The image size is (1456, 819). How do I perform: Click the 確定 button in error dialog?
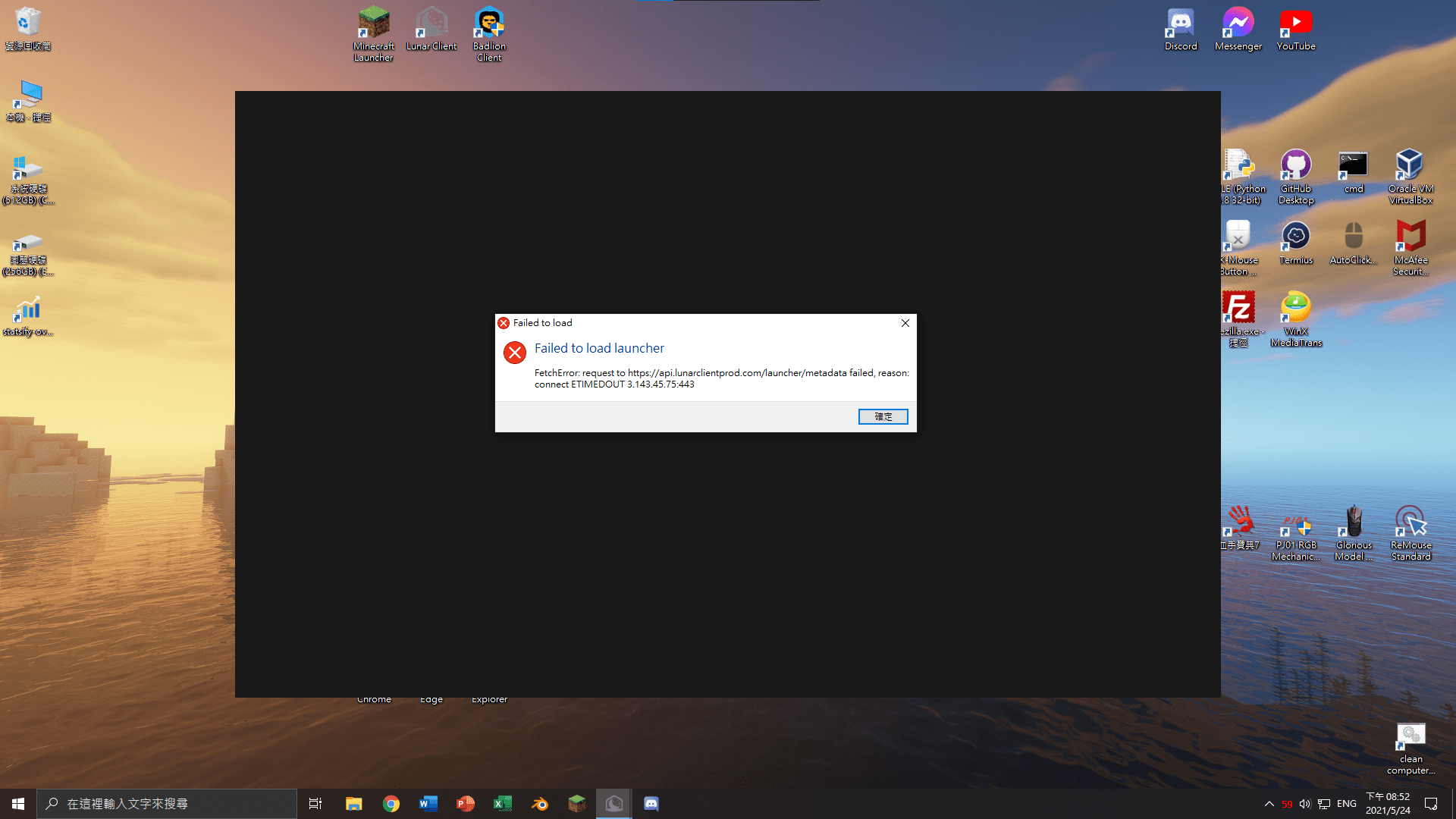click(x=883, y=416)
